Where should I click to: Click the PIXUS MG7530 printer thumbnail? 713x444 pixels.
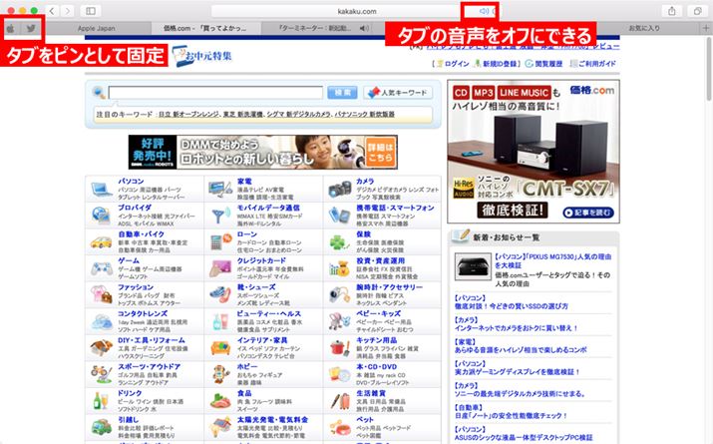coord(473,266)
